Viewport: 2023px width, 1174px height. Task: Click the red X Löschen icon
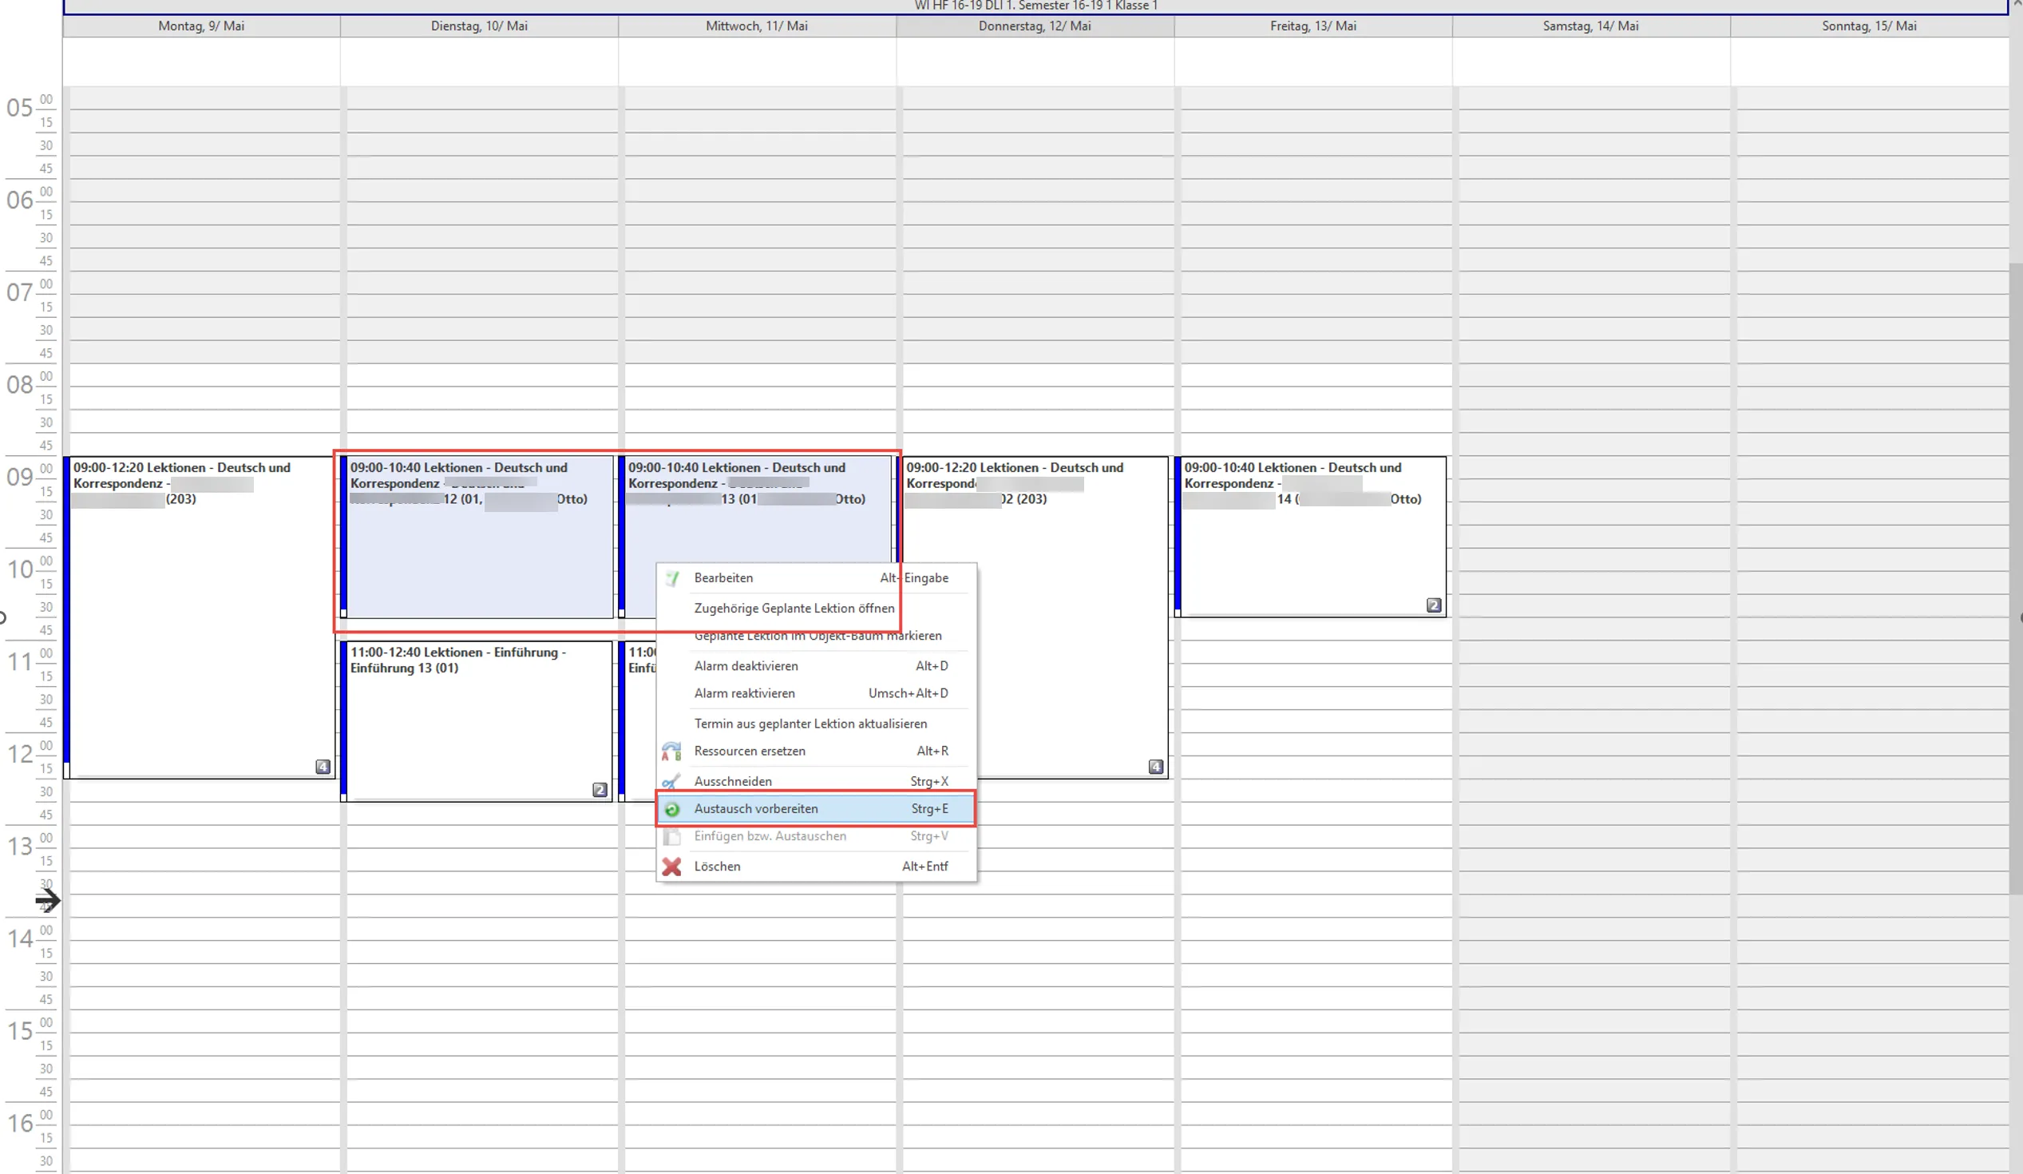671,867
